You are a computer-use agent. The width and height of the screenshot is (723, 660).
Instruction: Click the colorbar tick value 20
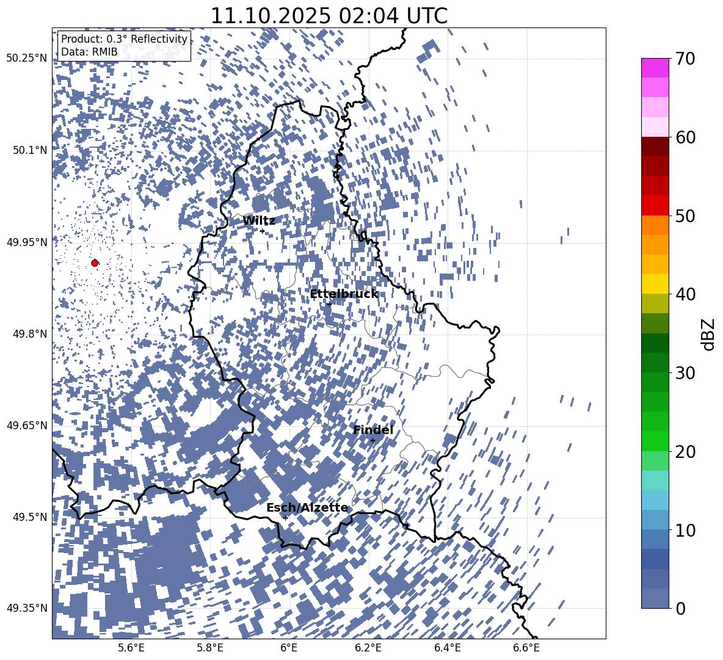[685, 451]
